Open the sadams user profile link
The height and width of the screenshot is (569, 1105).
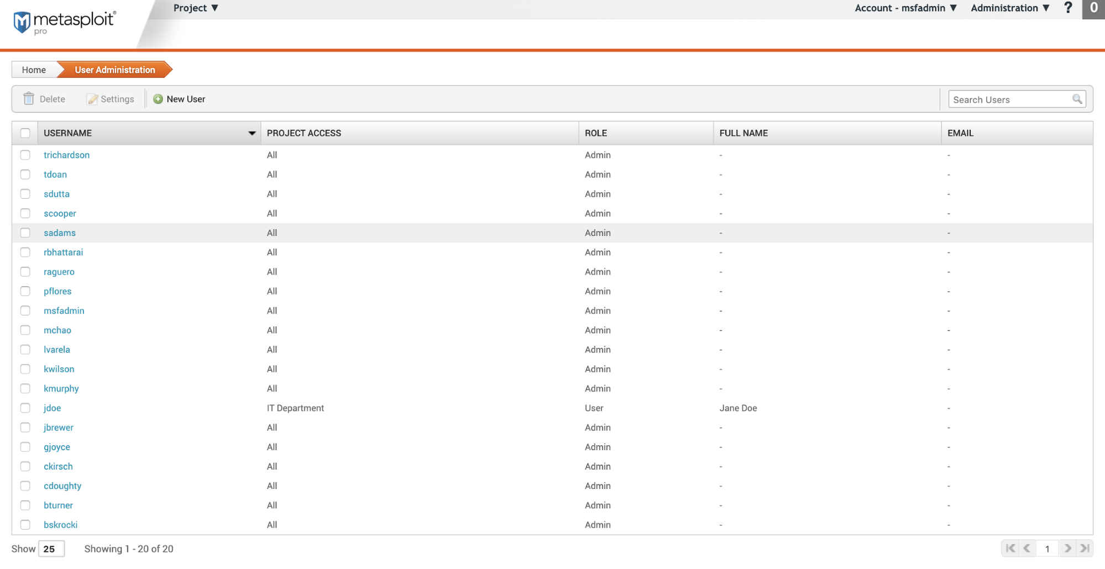point(60,233)
